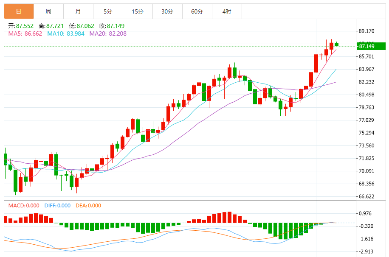The image size is (389, 257).
Task: Click the low price 87.062 value
Action: [85, 26]
